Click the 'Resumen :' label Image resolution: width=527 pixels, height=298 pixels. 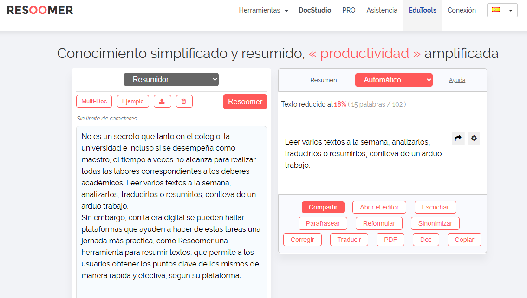point(325,80)
